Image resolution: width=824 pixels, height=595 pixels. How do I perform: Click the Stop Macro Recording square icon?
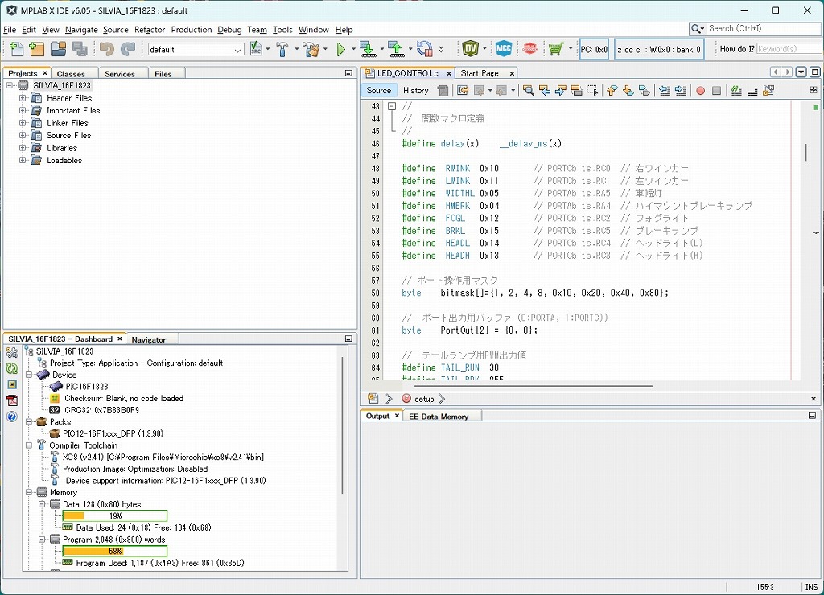(x=716, y=91)
